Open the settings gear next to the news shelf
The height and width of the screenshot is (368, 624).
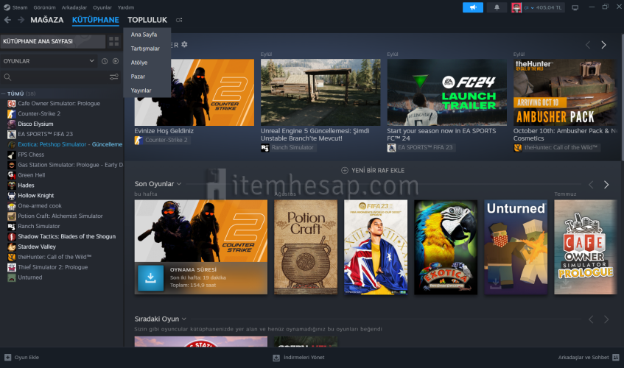[185, 45]
